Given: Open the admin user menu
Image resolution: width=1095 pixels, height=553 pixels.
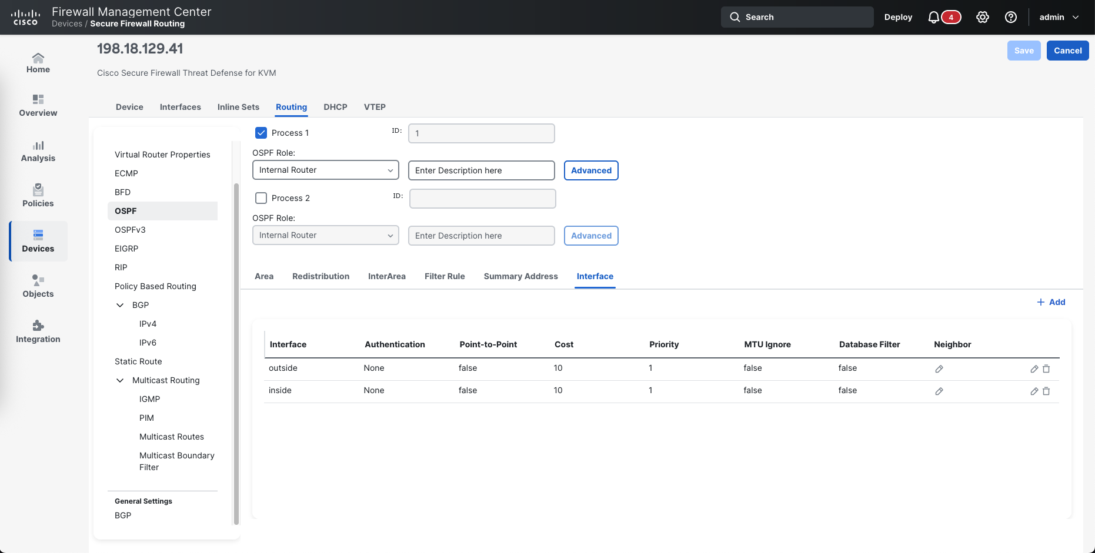Looking at the screenshot, I should point(1059,17).
